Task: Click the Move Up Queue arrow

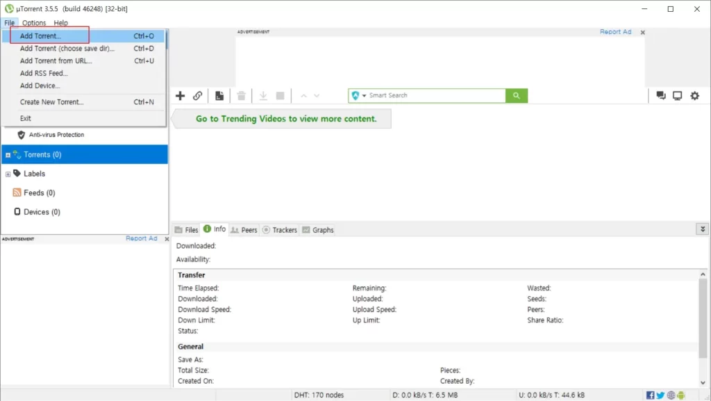Action: tap(304, 96)
